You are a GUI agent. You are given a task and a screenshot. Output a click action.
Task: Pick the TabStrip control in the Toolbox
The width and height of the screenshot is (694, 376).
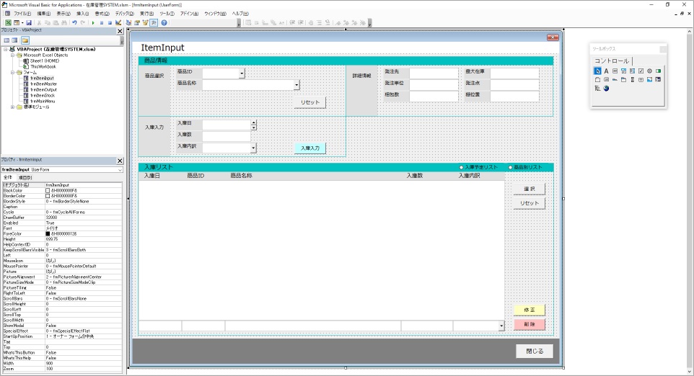(x=615, y=79)
